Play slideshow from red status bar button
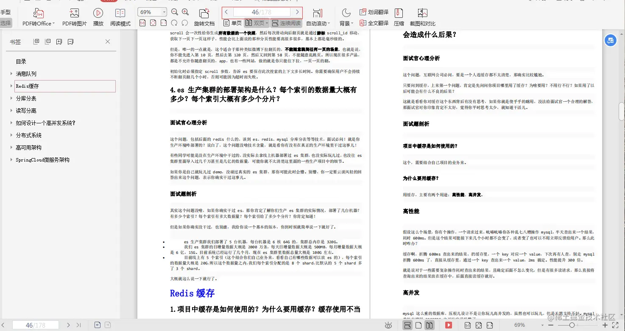Viewport: 625px width, 331px height. point(448,325)
